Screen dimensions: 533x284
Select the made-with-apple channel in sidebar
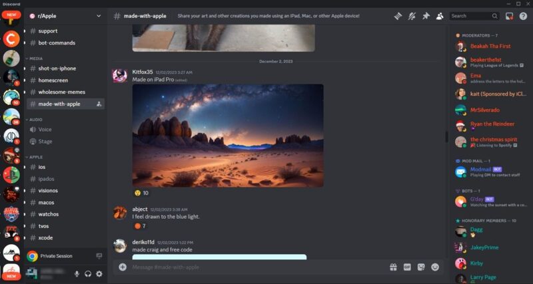(x=65, y=104)
